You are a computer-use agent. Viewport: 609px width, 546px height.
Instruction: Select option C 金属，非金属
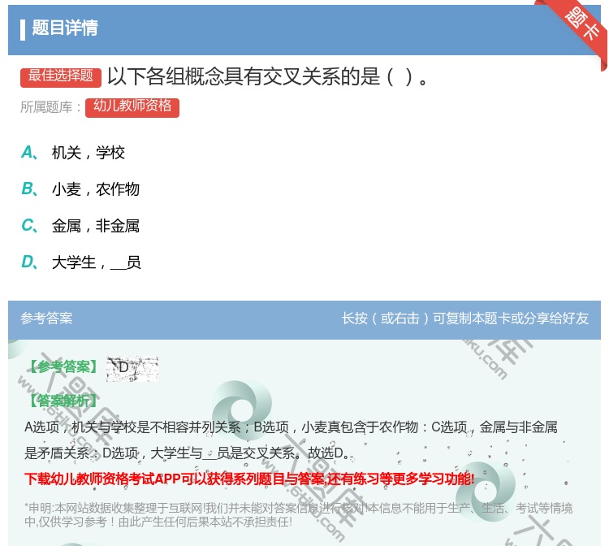(80, 226)
